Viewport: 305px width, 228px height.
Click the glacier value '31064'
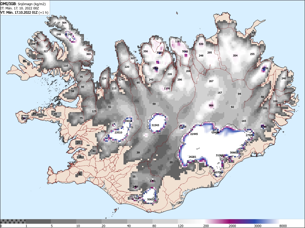(220, 155)
